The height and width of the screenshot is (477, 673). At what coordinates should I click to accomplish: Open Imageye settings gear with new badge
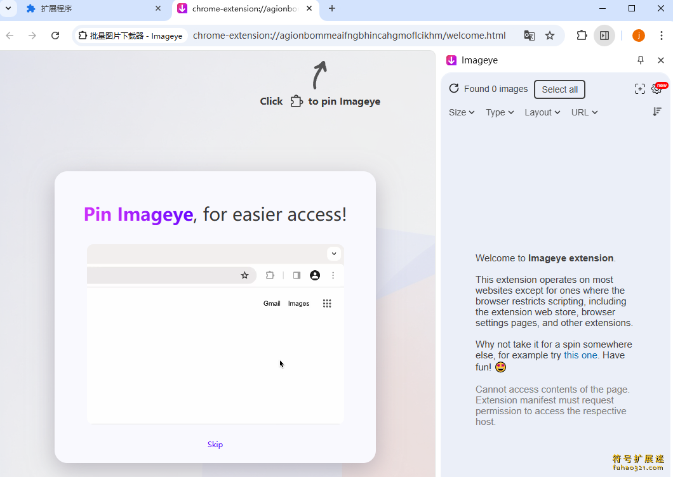[x=658, y=88]
